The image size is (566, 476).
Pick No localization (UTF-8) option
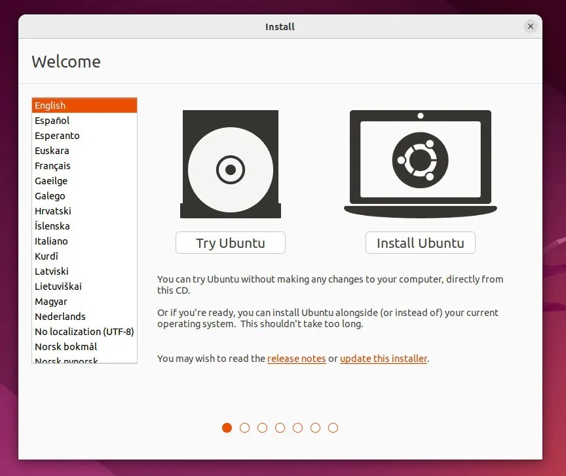pyautogui.click(x=85, y=332)
